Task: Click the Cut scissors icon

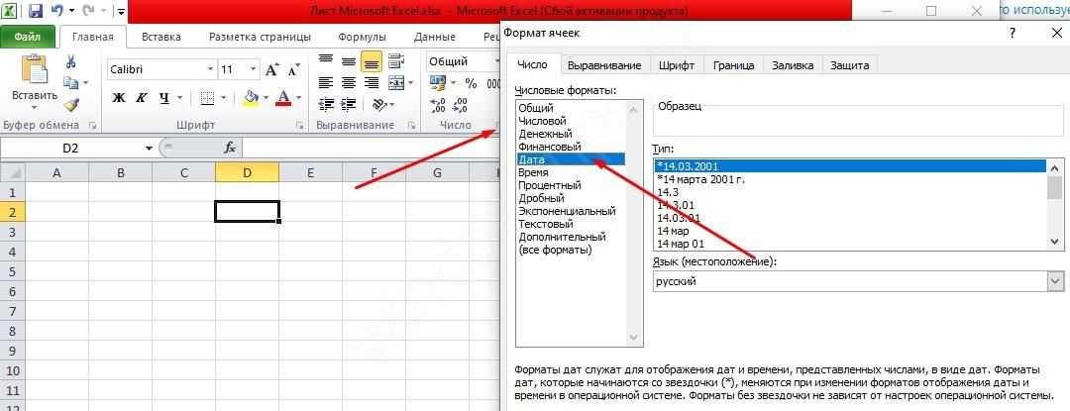Action: pos(70,61)
